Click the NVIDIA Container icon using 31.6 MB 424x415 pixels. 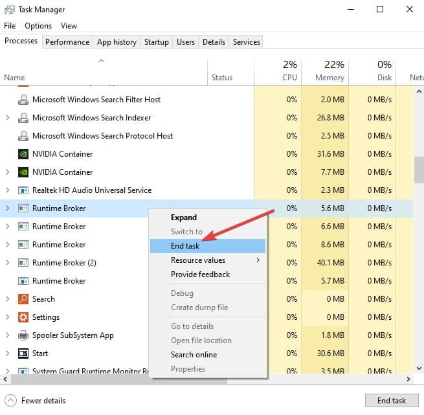pyautogui.click(x=23, y=154)
